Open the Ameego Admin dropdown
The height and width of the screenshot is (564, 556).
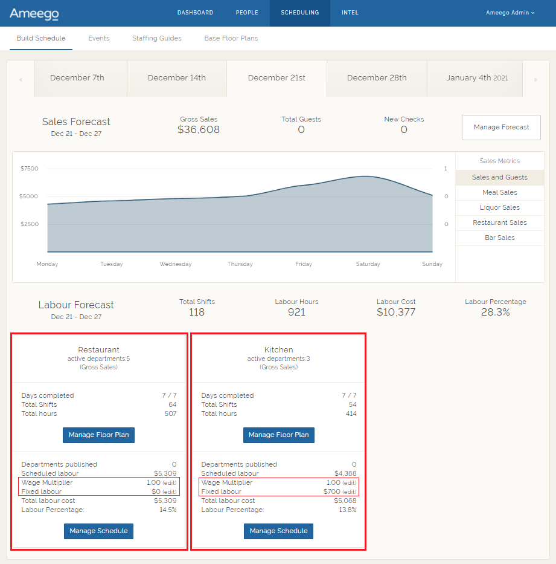tap(510, 12)
